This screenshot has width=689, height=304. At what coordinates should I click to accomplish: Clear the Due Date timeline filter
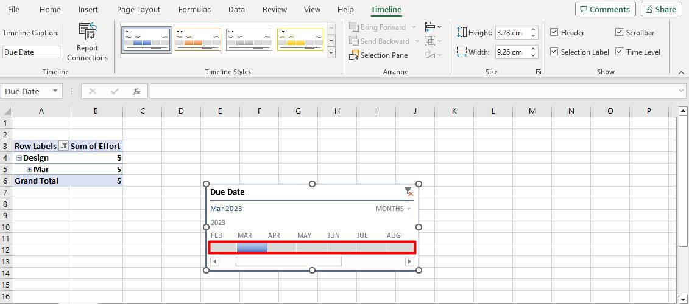tap(409, 192)
